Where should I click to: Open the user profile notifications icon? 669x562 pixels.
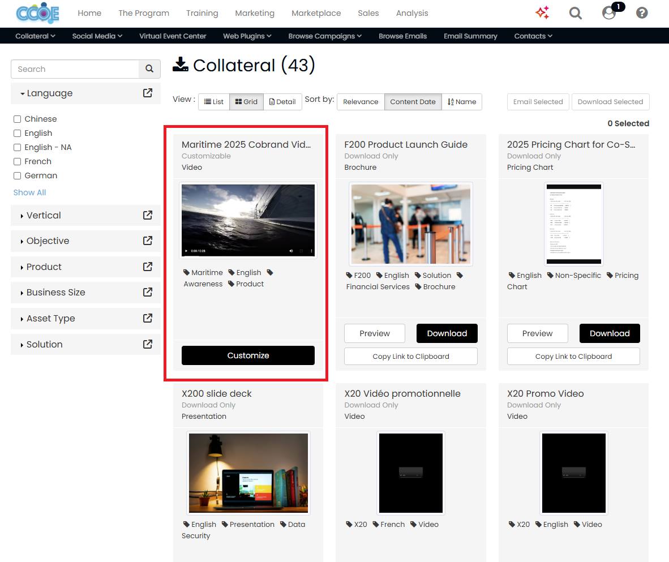click(x=609, y=13)
